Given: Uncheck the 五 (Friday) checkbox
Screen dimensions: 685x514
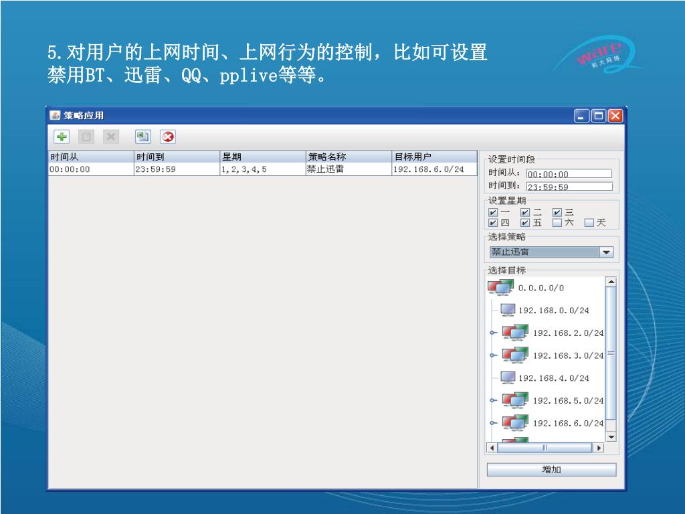Looking at the screenshot, I should 525,223.
